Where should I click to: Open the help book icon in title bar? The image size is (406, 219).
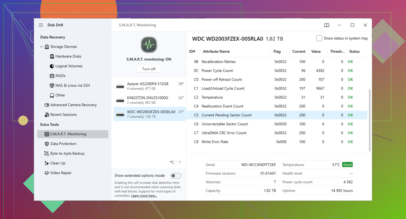tap(327, 25)
